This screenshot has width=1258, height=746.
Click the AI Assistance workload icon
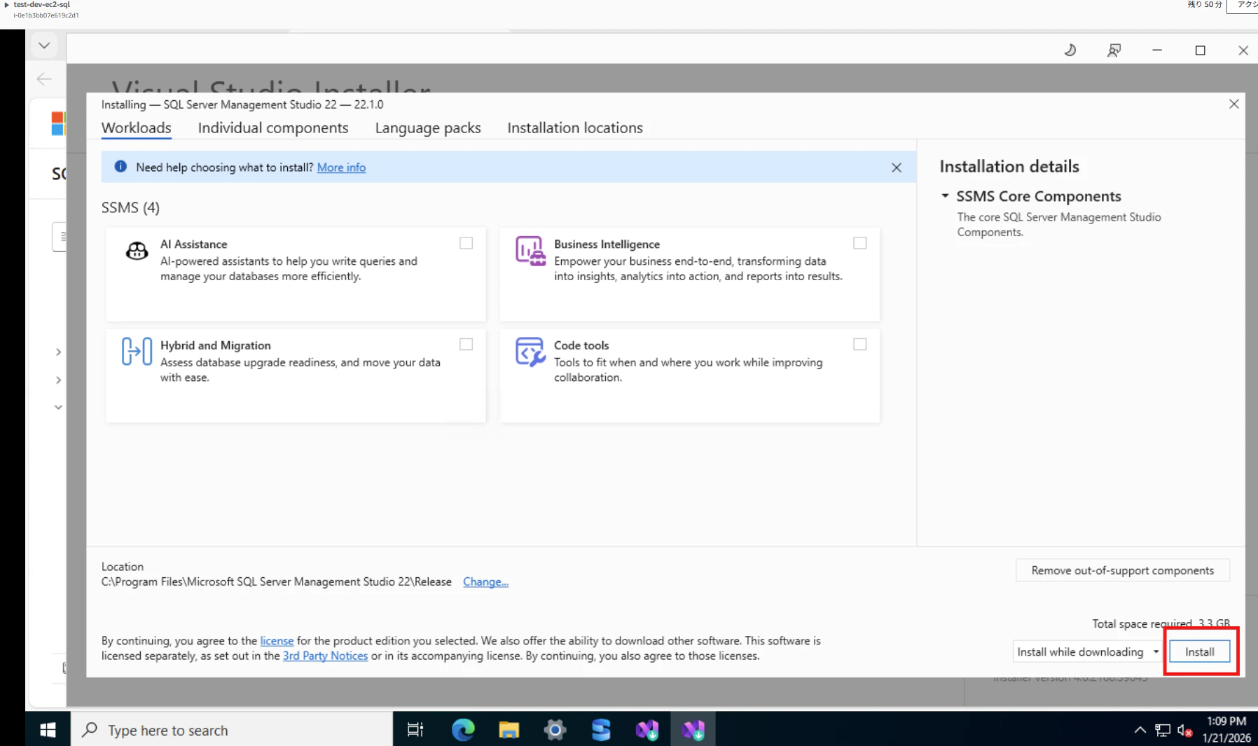tap(137, 251)
